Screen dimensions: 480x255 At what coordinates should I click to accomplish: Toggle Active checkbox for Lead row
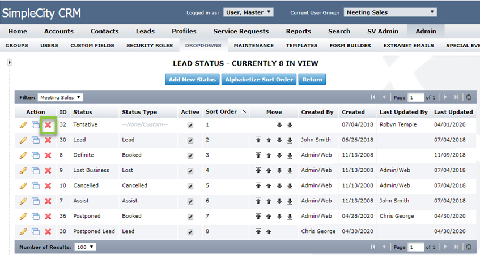pyautogui.click(x=190, y=140)
